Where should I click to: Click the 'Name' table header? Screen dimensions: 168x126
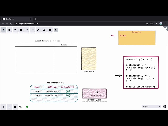pos(37,87)
